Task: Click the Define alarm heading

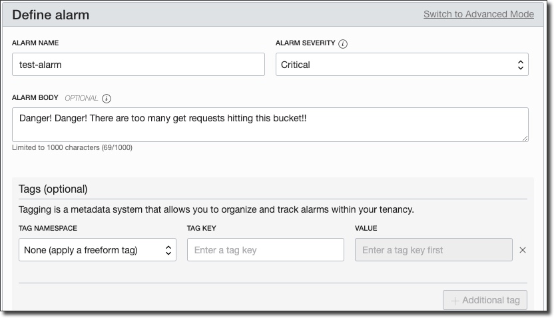Action: click(x=51, y=15)
